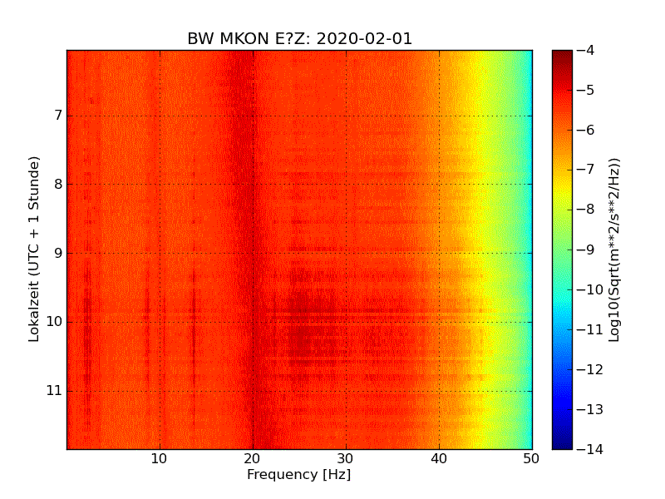Click colorbar tick label '−11'
This screenshot has height=499, width=665.
[589, 329]
